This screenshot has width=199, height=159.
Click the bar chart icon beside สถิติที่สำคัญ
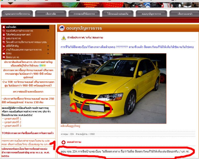pos(4,46)
